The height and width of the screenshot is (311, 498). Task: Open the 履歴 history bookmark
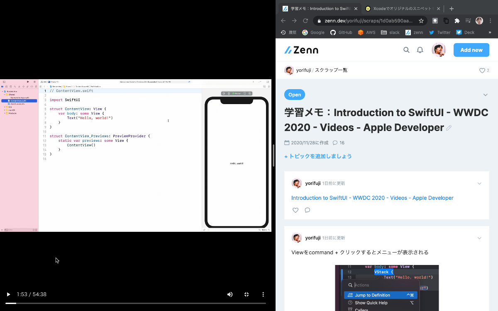(288, 32)
